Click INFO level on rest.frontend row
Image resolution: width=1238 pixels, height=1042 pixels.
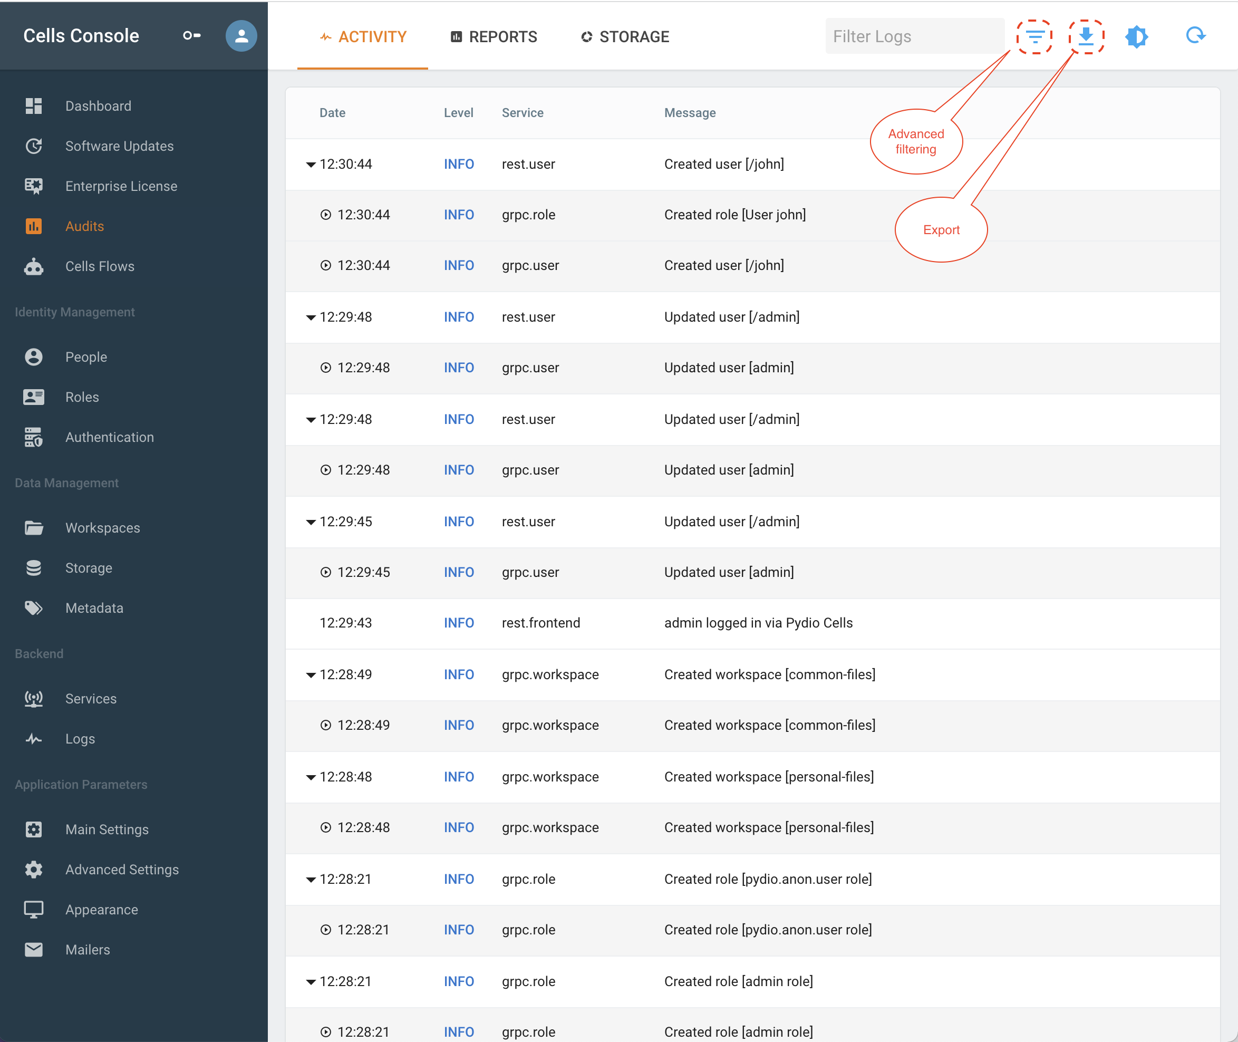(x=459, y=623)
